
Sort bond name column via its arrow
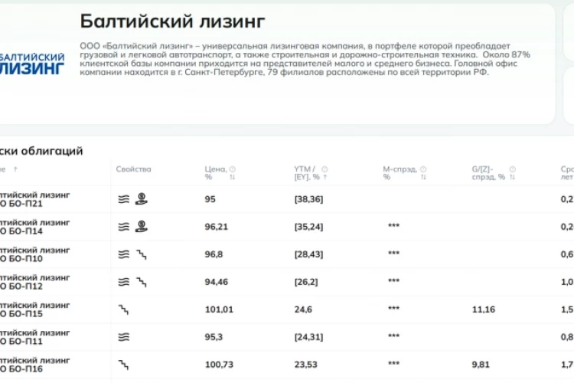pos(15,169)
